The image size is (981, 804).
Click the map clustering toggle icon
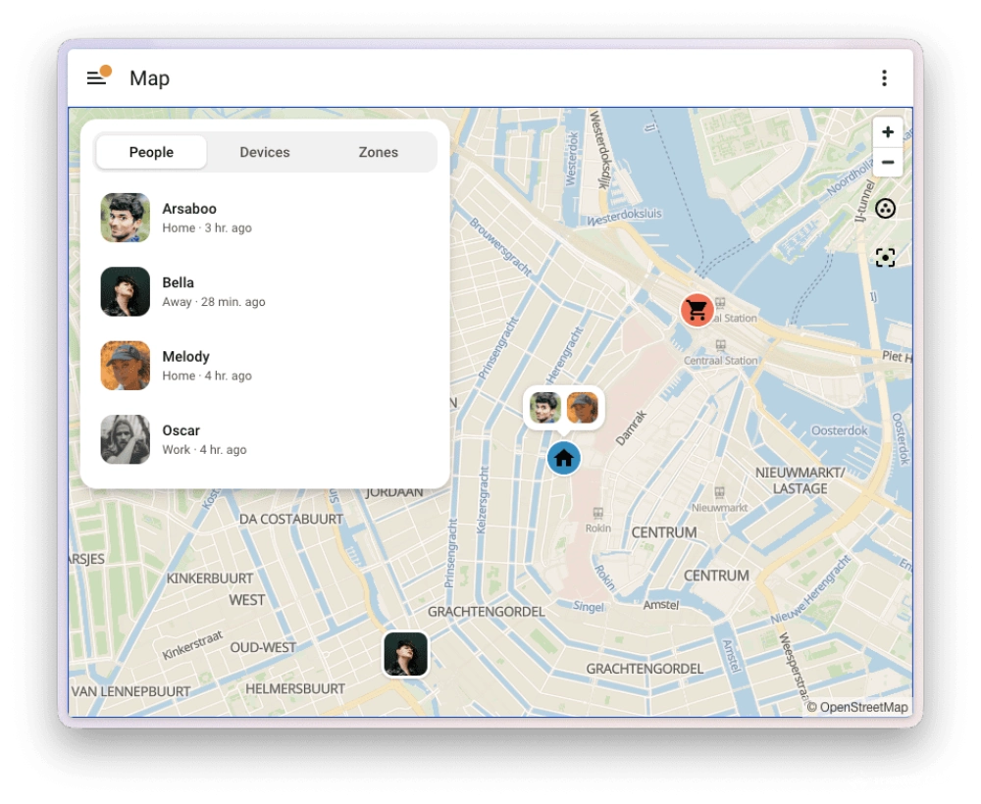(885, 209)
